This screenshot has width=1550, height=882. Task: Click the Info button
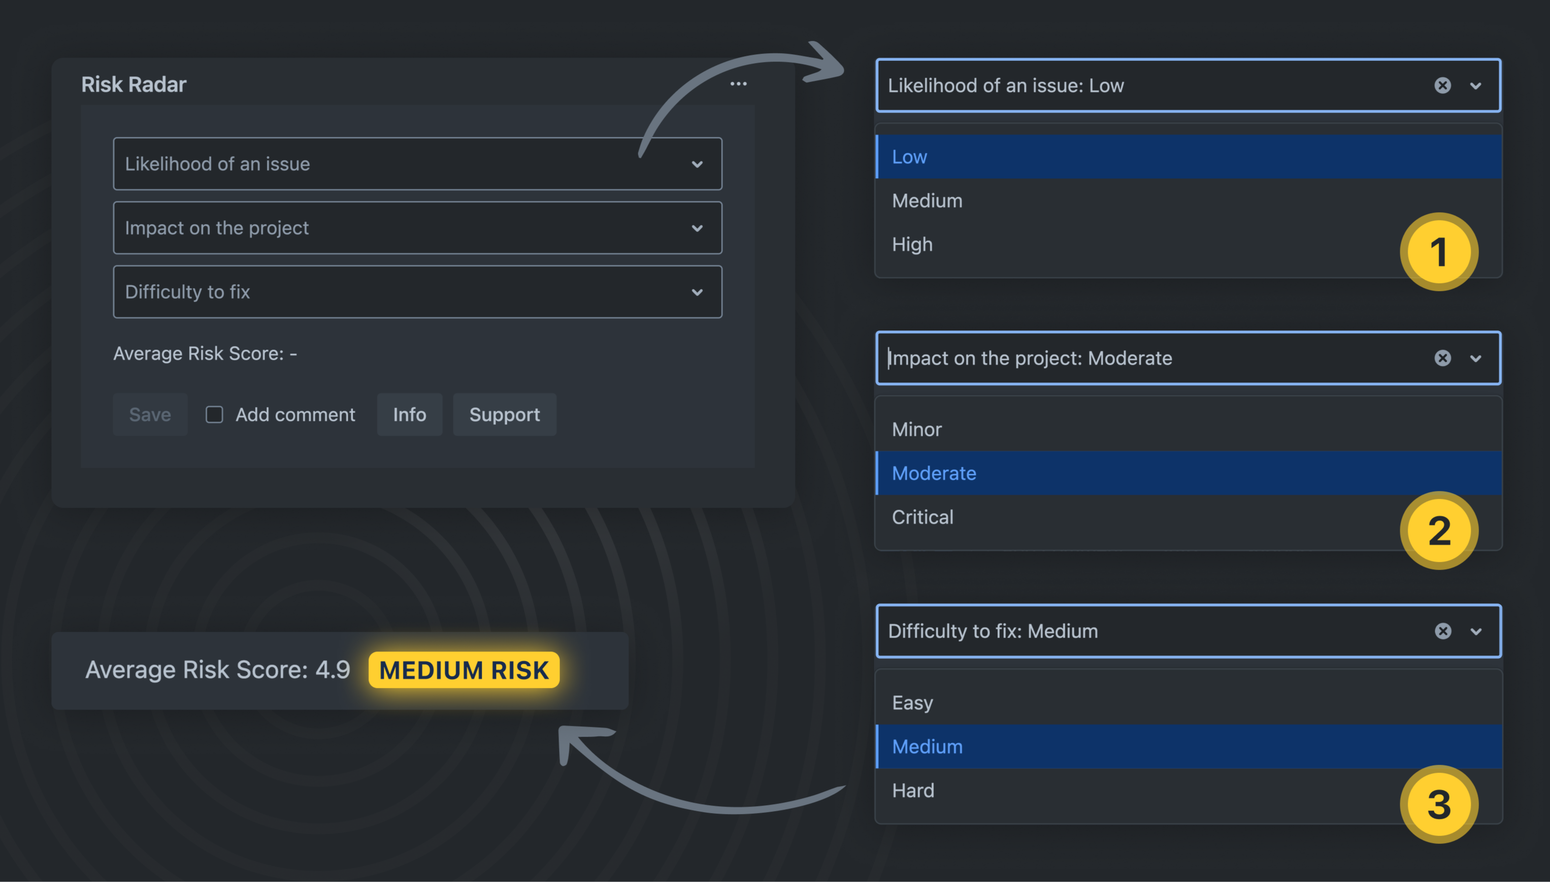click(409, 414)
